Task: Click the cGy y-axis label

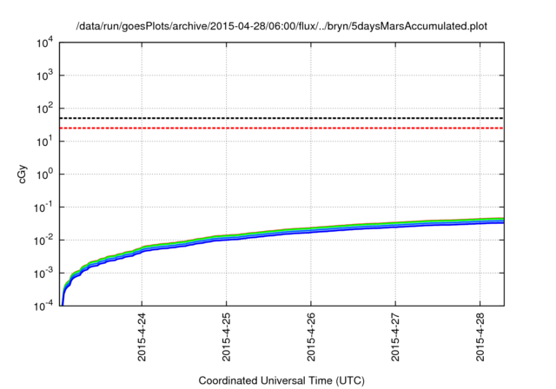Action: (23, 174)
